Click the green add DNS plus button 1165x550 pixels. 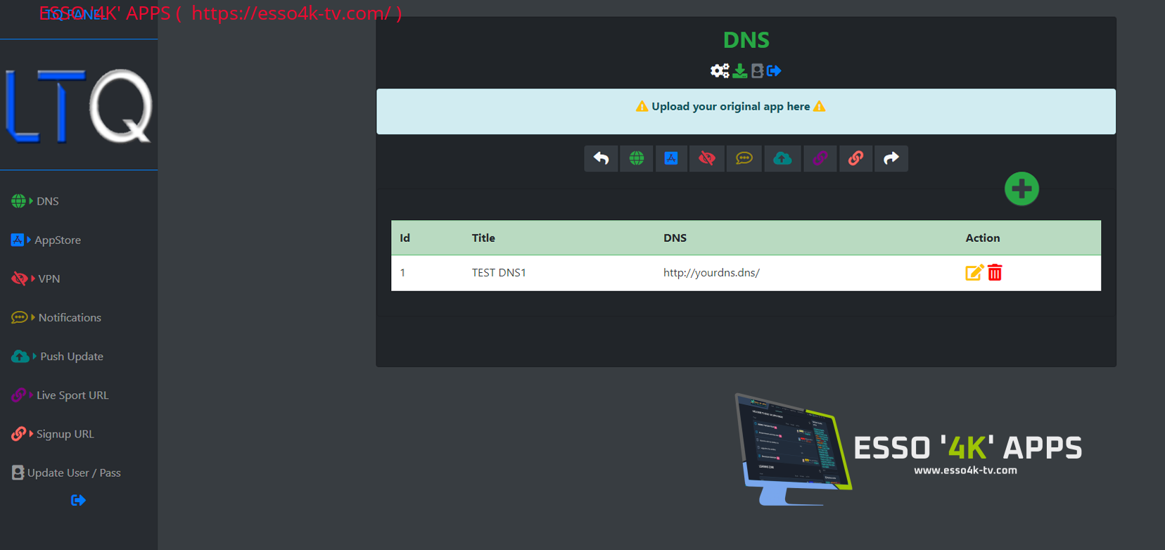1021,188
